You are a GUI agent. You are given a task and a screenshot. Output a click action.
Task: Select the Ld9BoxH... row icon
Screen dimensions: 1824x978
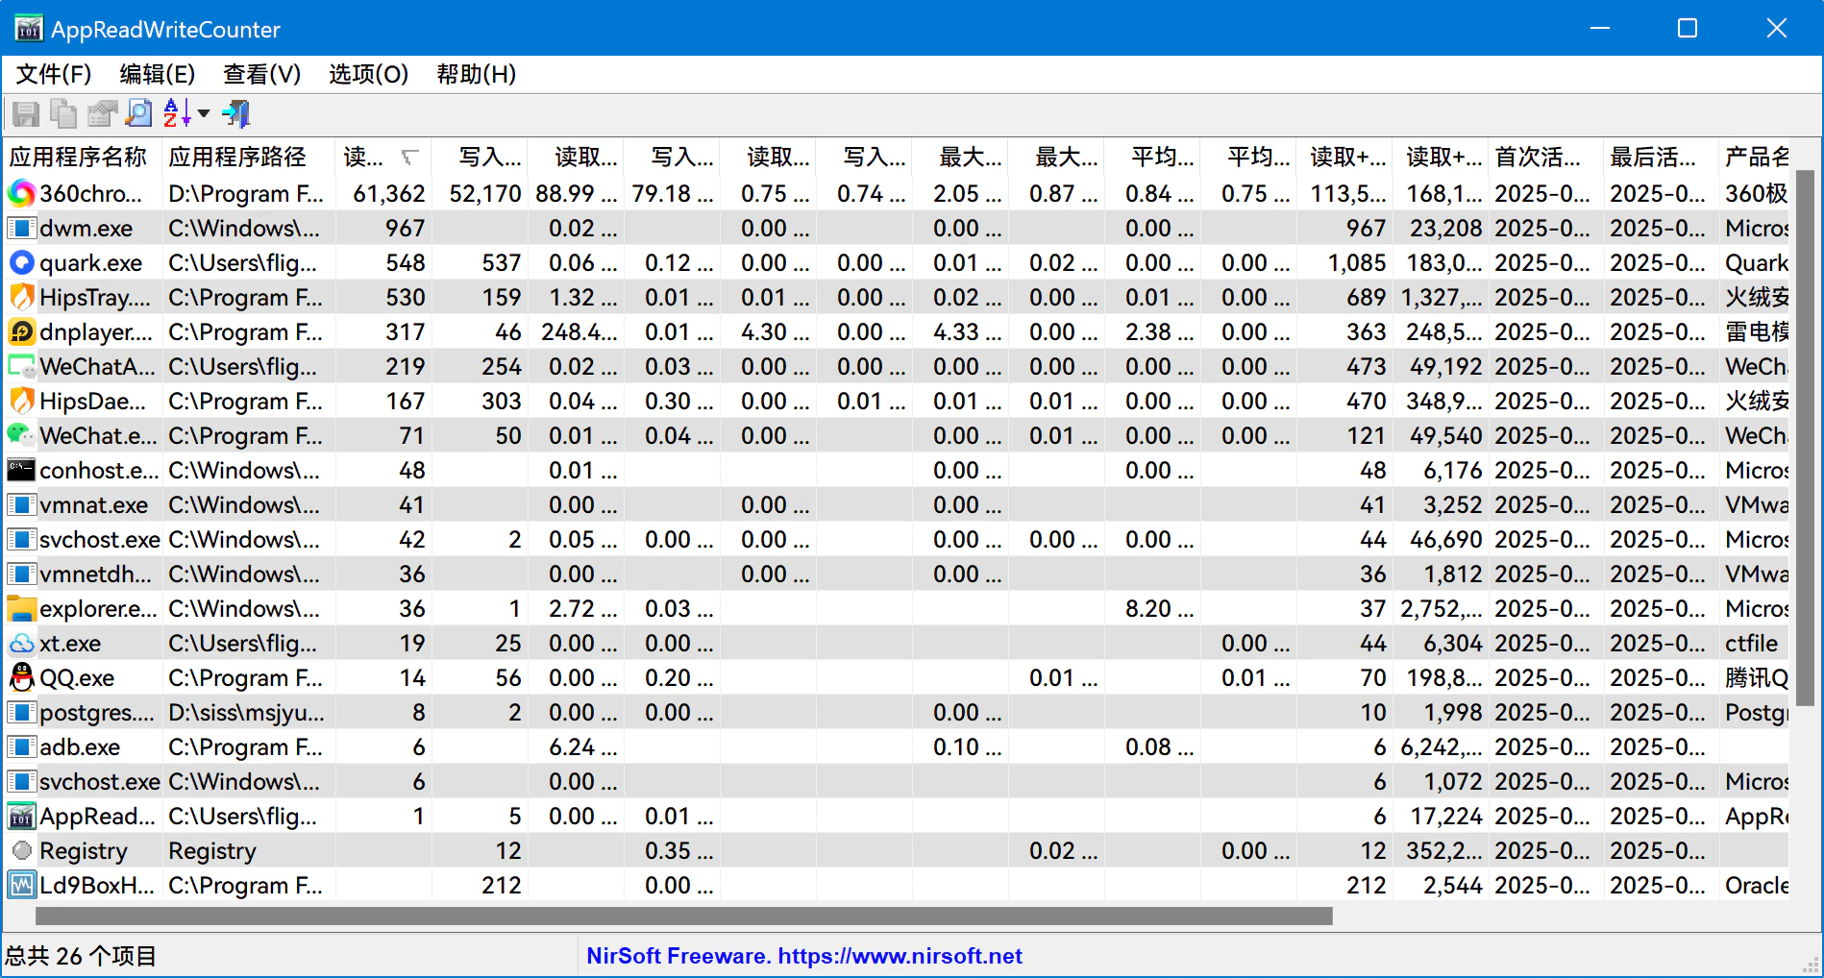click(21, 886)
